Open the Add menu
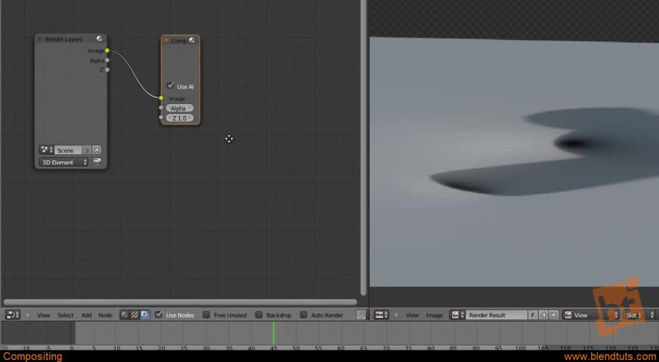Viewport: 659px width, 362px height. 87,315
